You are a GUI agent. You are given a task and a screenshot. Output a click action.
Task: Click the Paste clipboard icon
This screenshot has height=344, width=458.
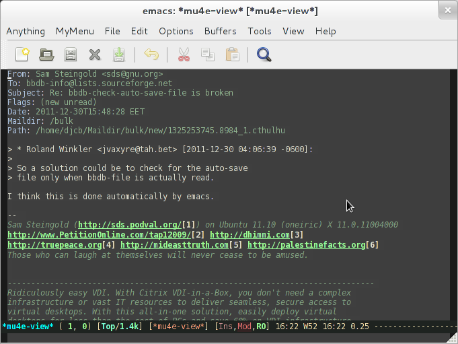[232, 55]
